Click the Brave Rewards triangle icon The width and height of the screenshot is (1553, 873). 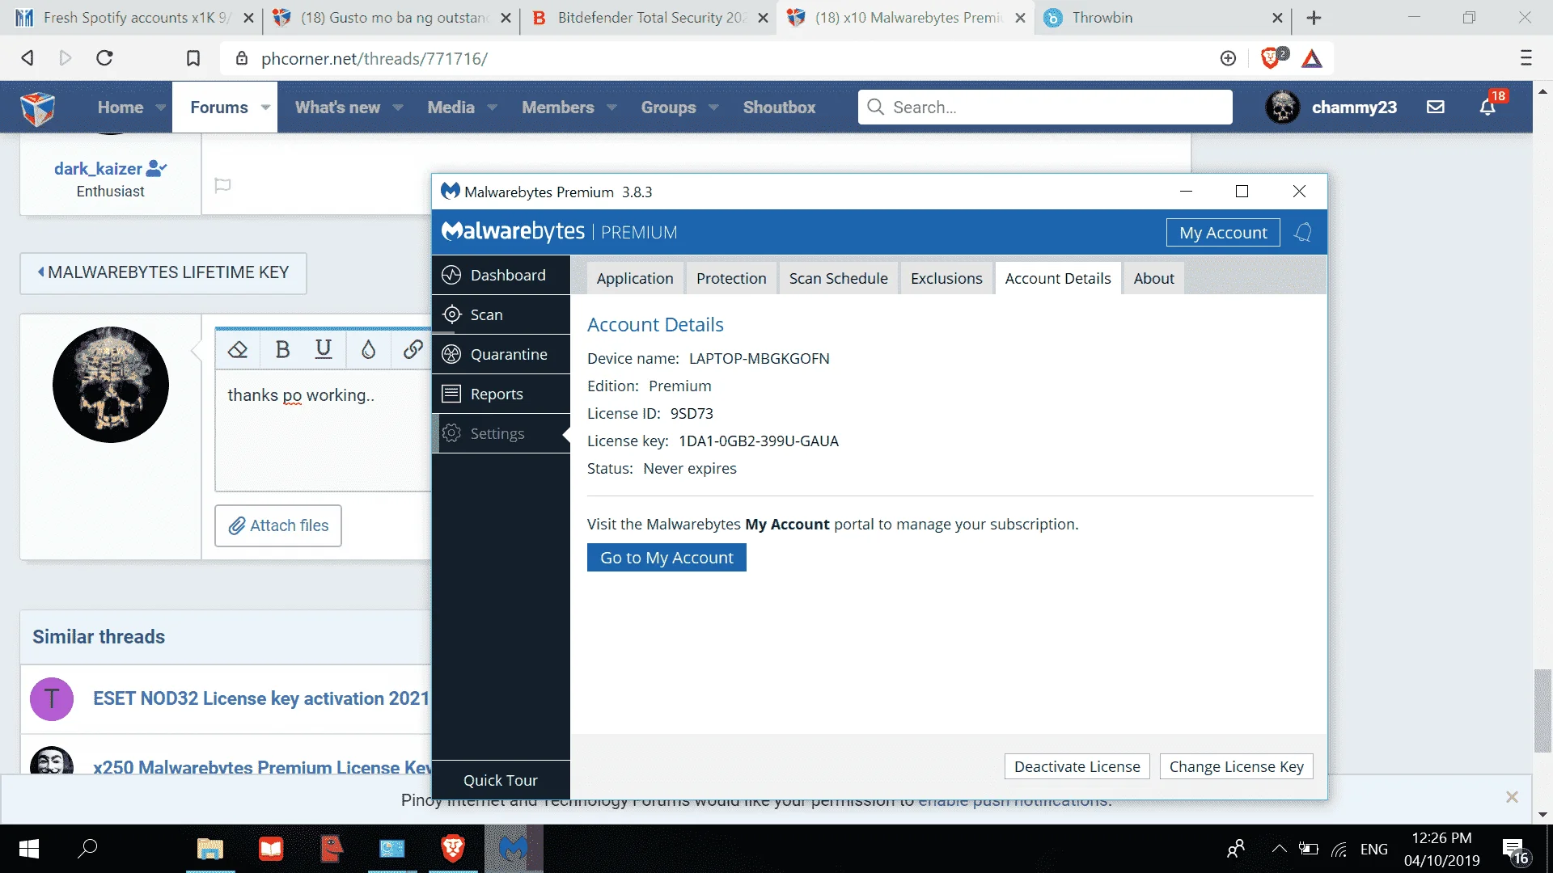[1312, 58]
